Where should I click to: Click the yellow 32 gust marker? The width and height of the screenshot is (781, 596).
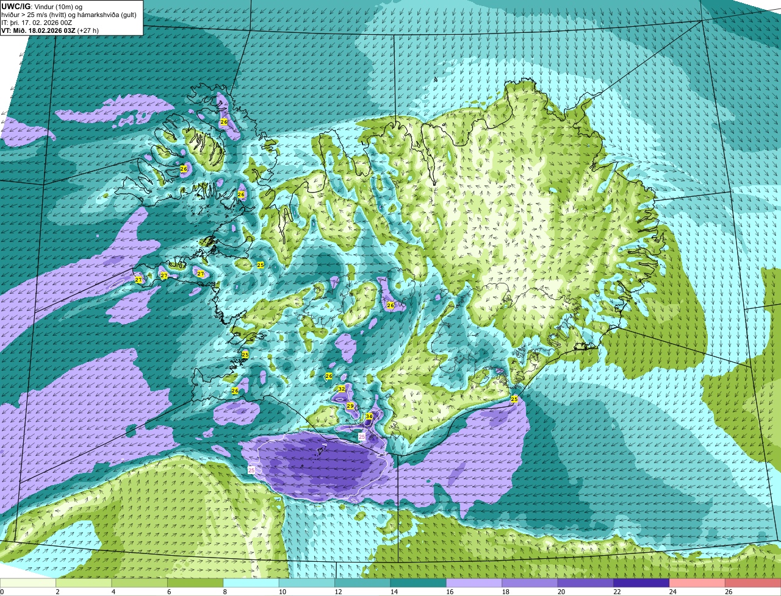click(x=342, y=388)
